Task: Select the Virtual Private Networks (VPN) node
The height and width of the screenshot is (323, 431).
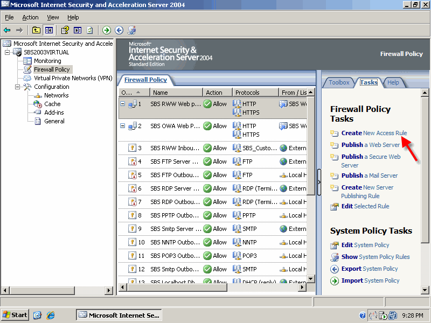Action: pyautogui.click(x=73, y=78)
